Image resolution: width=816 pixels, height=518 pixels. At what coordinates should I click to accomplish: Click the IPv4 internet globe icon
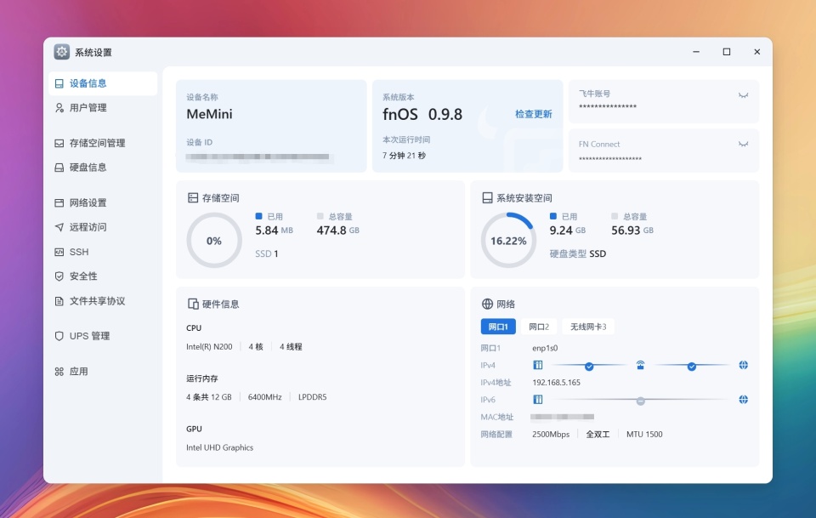tap(743, 365)
